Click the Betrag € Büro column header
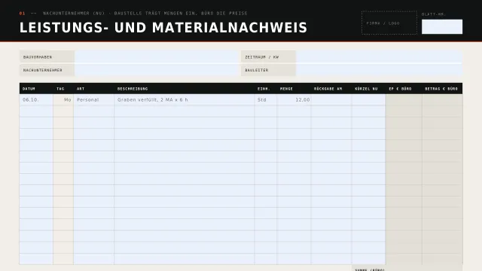The image size is (482, 271). pyautogui.click(x=441, y=89)
